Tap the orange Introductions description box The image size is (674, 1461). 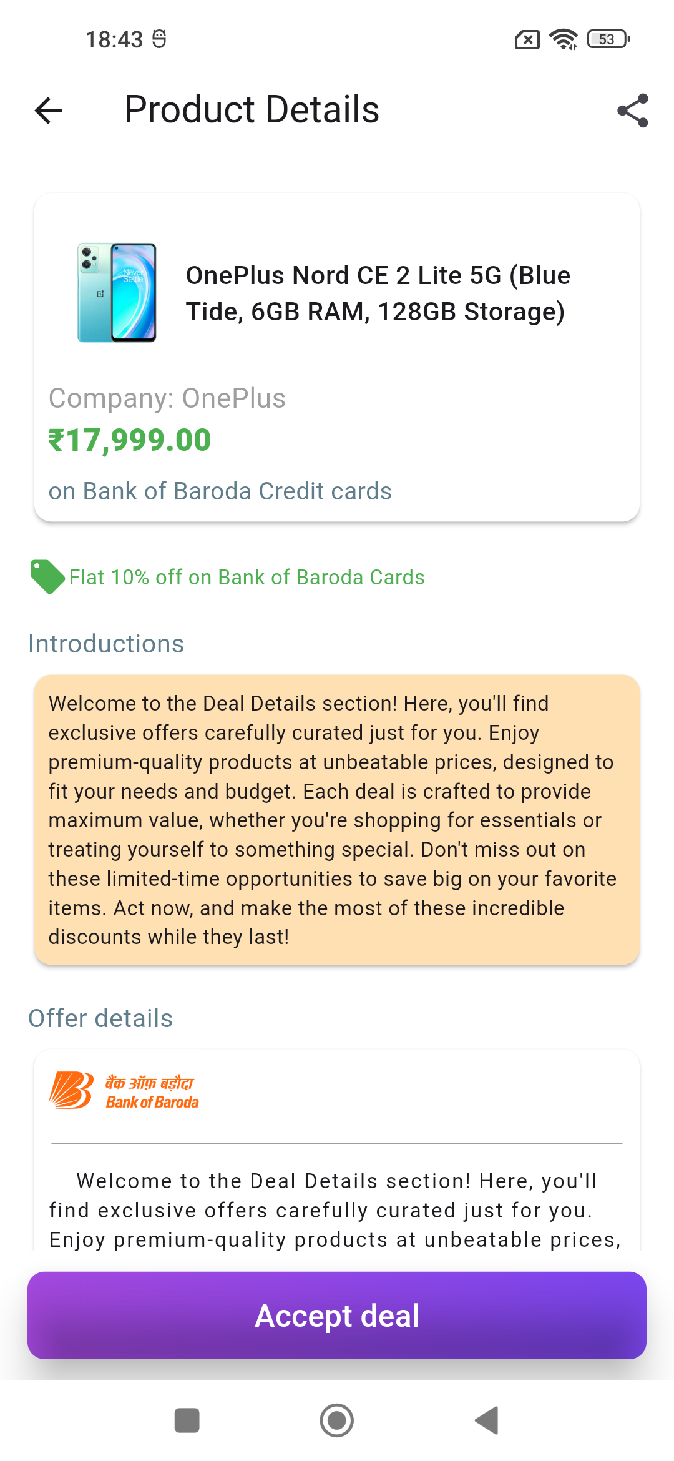(337, 820)
